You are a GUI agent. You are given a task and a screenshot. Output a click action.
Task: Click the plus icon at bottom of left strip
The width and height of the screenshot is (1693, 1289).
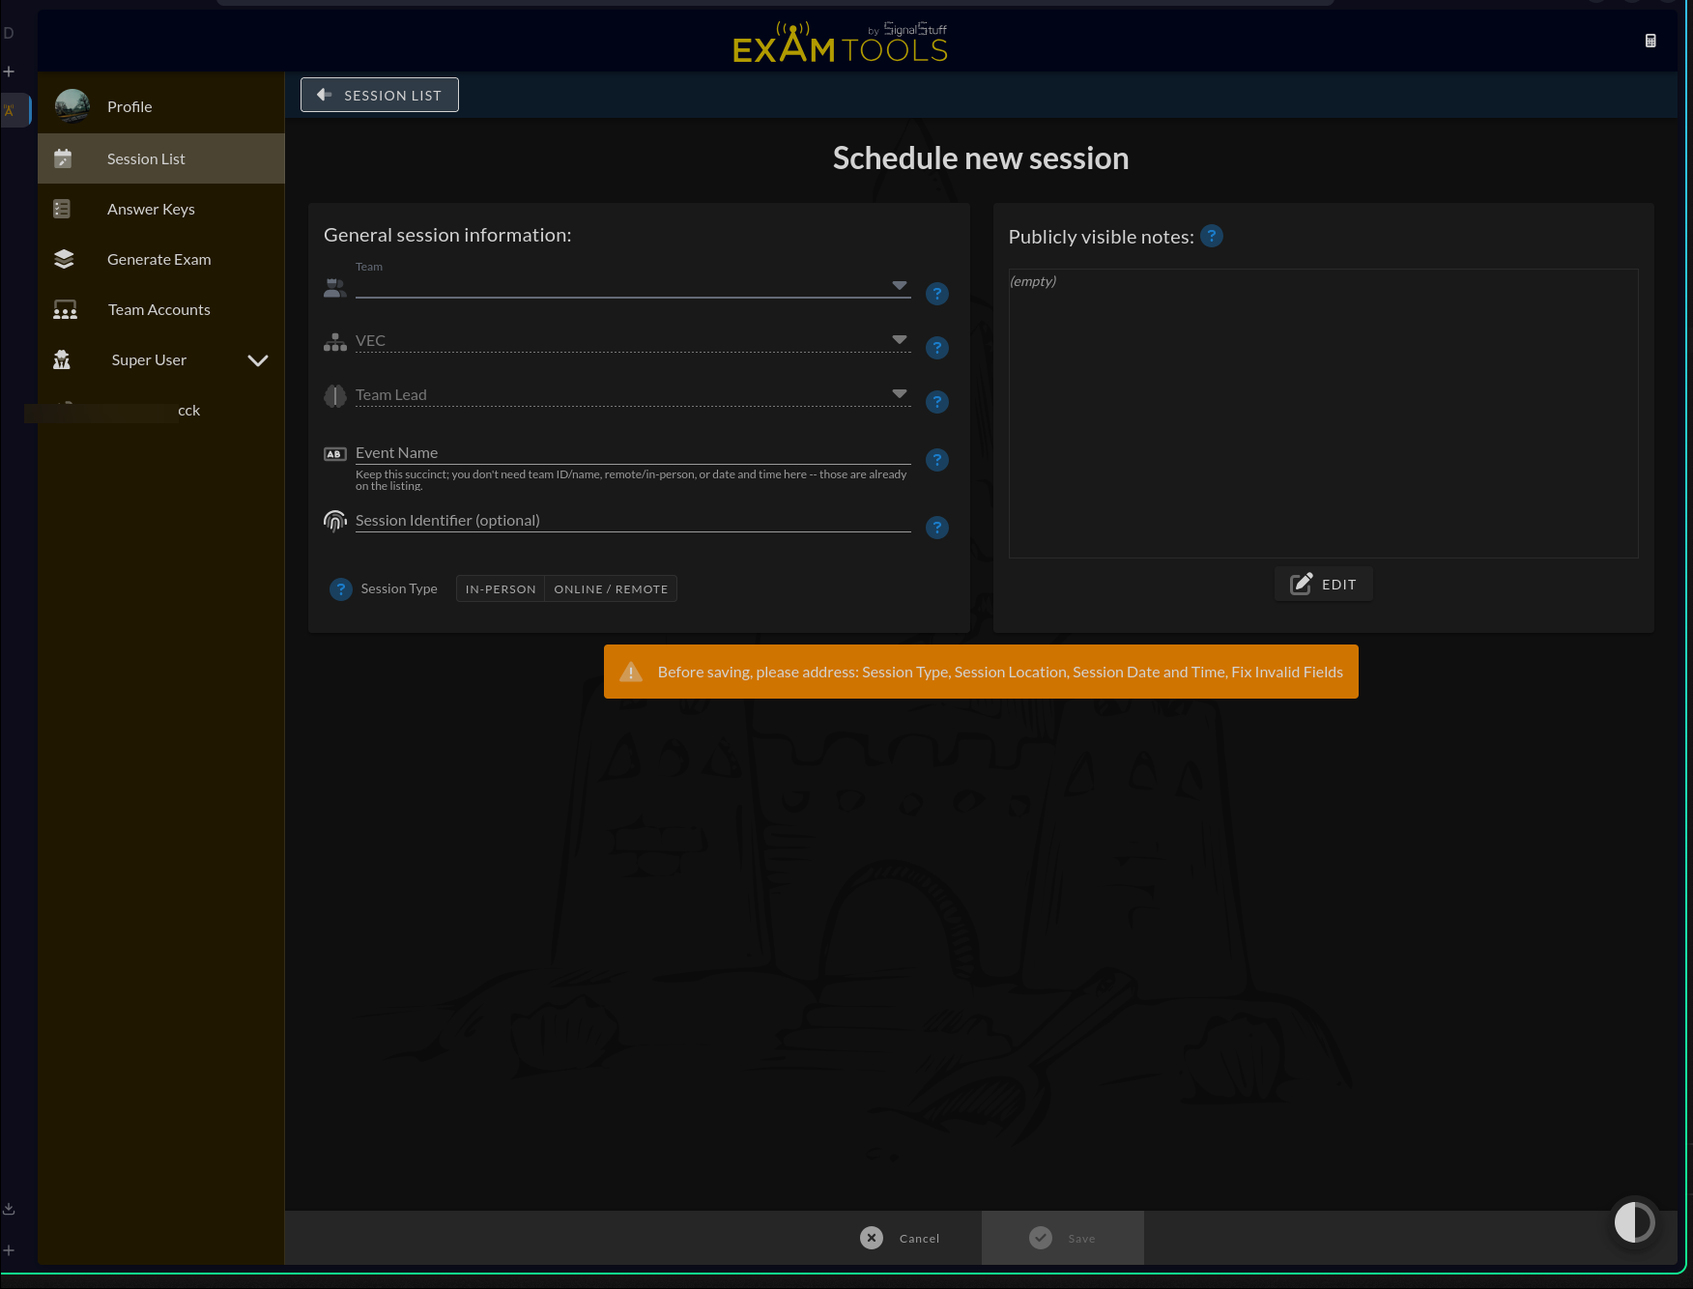coord(9,1250)
